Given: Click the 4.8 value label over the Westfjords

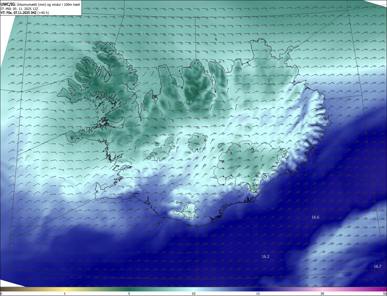Looking at the screenshot, I should tap(92, 75).
